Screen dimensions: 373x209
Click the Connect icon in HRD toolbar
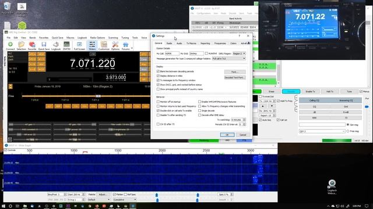[x=10, y=45]
